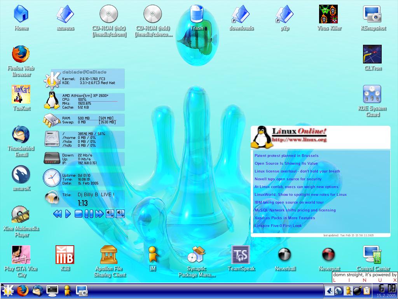
Task: Launch K3B disc burning icon
Action: [x=65, y=255]
